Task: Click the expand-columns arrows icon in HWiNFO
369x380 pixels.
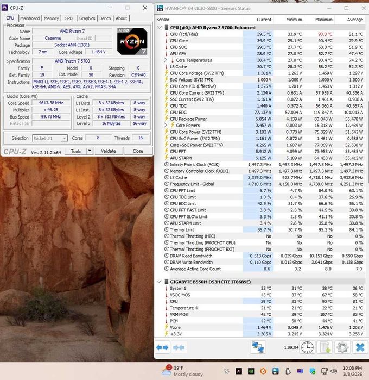Action: click(162, 347)
